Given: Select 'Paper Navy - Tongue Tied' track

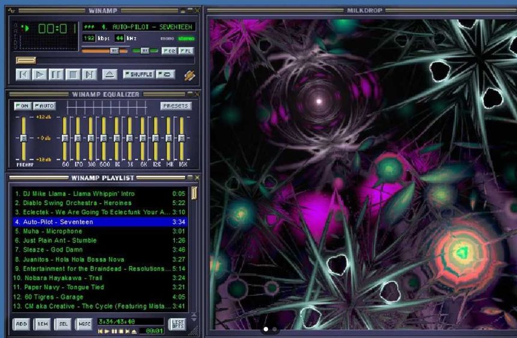Looking at the screenshot, I should point(100,287).
